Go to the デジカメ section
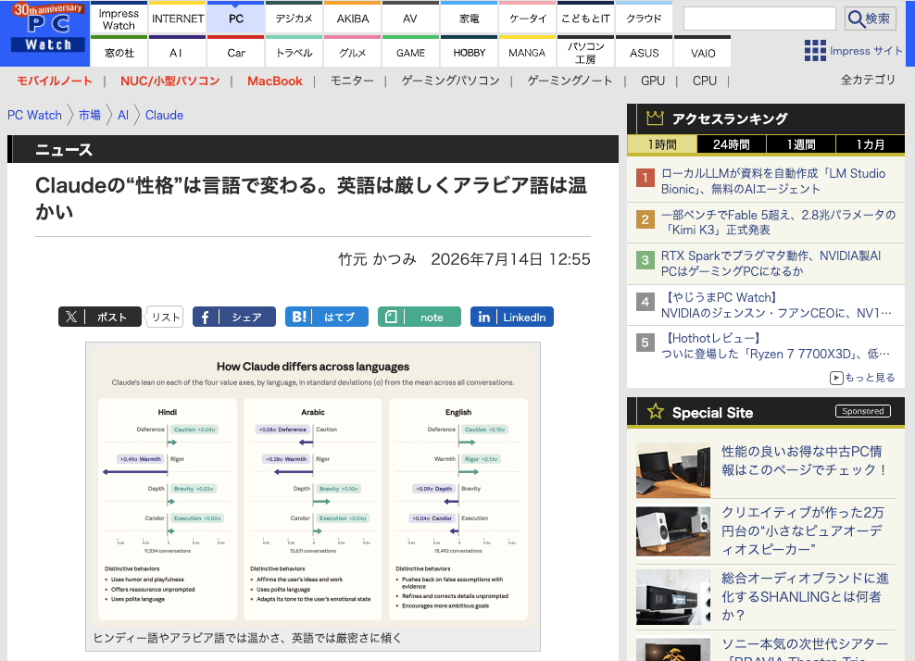 point(295,19)
